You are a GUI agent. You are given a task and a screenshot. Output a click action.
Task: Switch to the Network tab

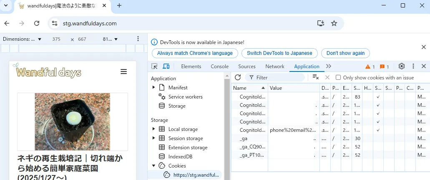coord(275,67)
